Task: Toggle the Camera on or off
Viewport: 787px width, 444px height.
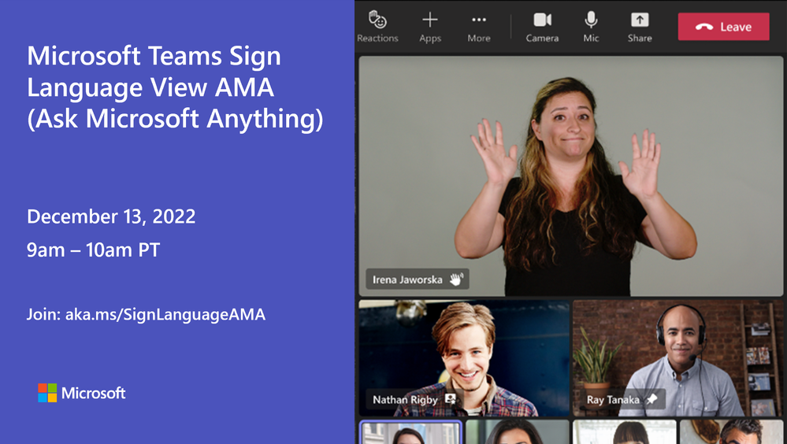Action: (x=542, y=27)
